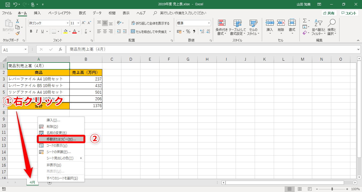
Task: Undo the last action
Action: point(15,4)
